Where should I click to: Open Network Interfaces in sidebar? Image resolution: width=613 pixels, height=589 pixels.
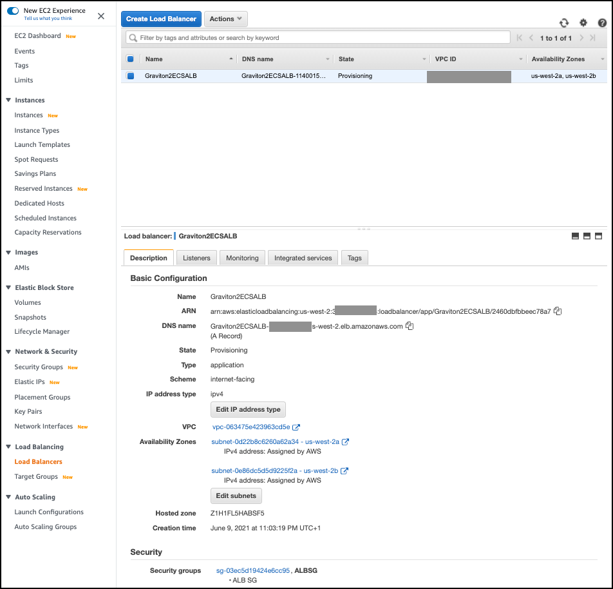44,426
